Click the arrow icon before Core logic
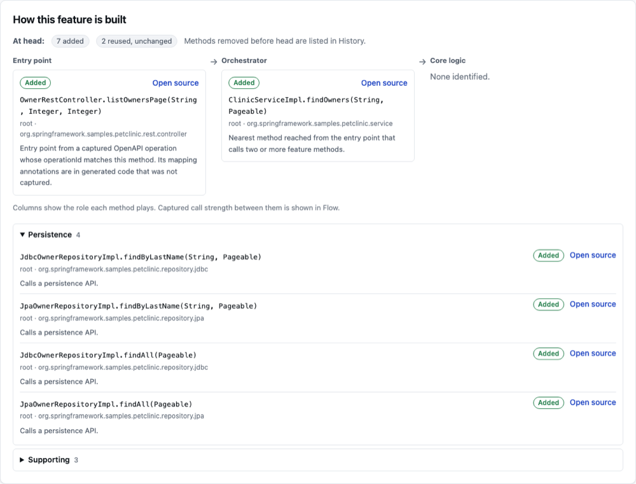Viewport: 636px width, 484px height. click(x=422, y=62)
